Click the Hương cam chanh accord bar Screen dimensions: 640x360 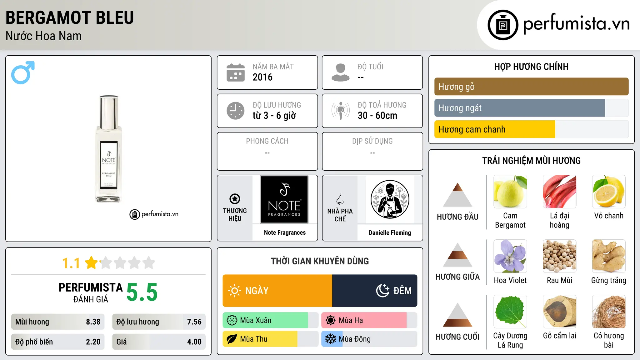(531, 129)
